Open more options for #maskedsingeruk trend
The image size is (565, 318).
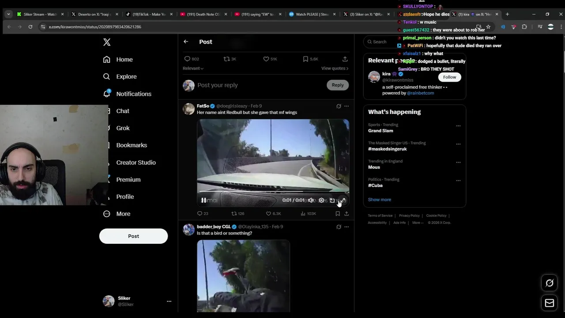[458, 144]
